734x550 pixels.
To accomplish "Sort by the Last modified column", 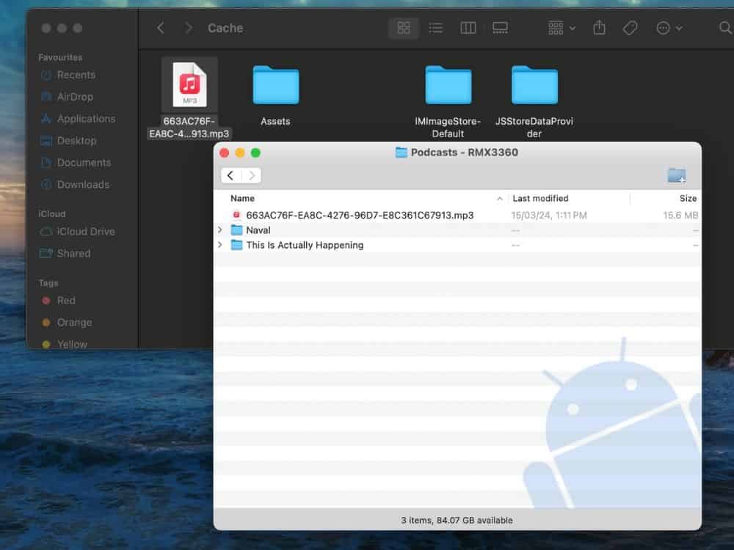I will pos(540,199).
